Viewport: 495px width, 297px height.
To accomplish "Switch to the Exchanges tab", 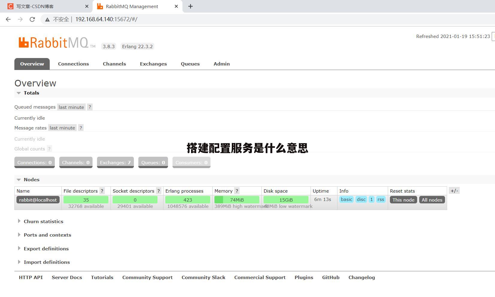I will [153, 64].
